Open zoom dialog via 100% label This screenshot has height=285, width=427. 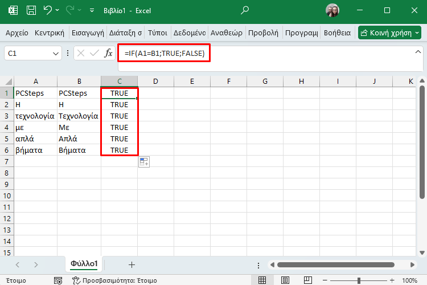[409, 280]
